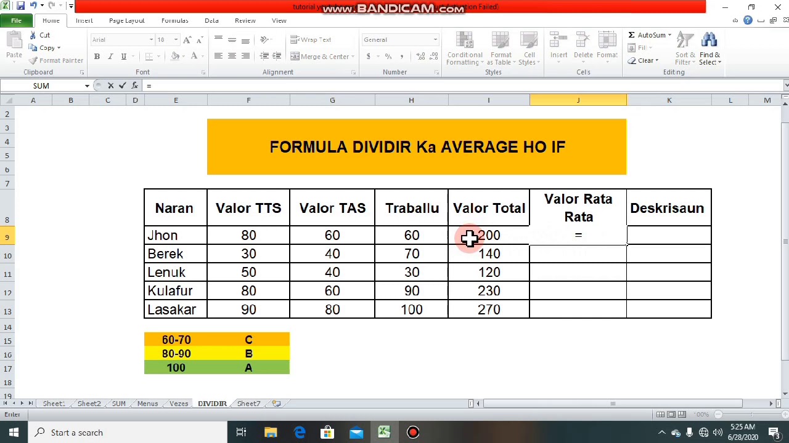Click Cancel X in formula bar
This screenshot has width=789, height=443.
point(110,86)
